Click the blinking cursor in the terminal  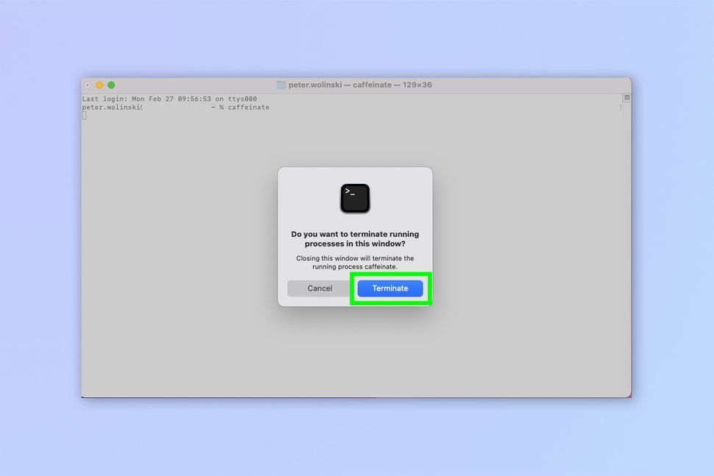pos(83,115)
